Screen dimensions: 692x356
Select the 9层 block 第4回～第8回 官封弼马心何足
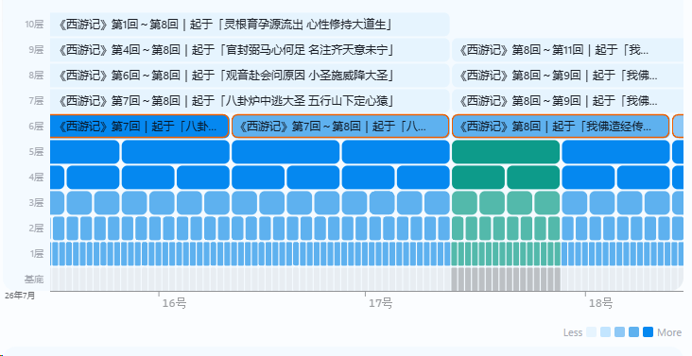(250, 50)
